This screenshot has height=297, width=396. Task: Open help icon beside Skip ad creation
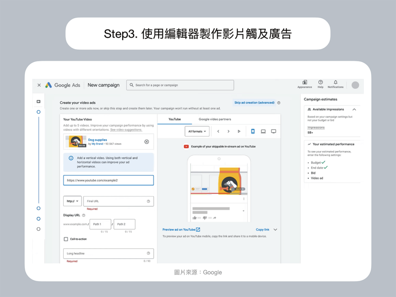point(279,103)
